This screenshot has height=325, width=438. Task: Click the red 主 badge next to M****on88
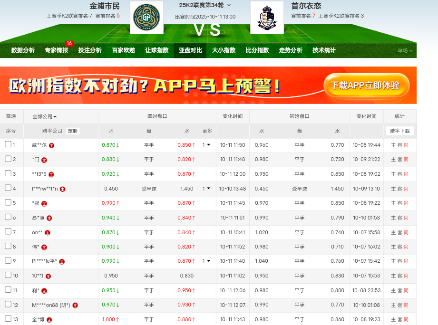click(75, 305)
